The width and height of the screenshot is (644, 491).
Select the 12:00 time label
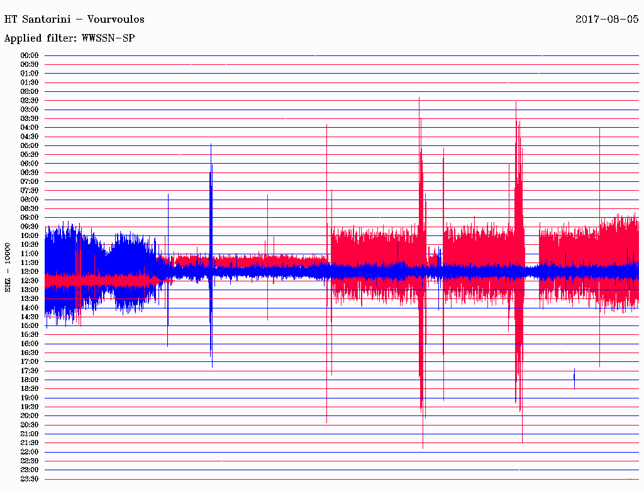30,272
